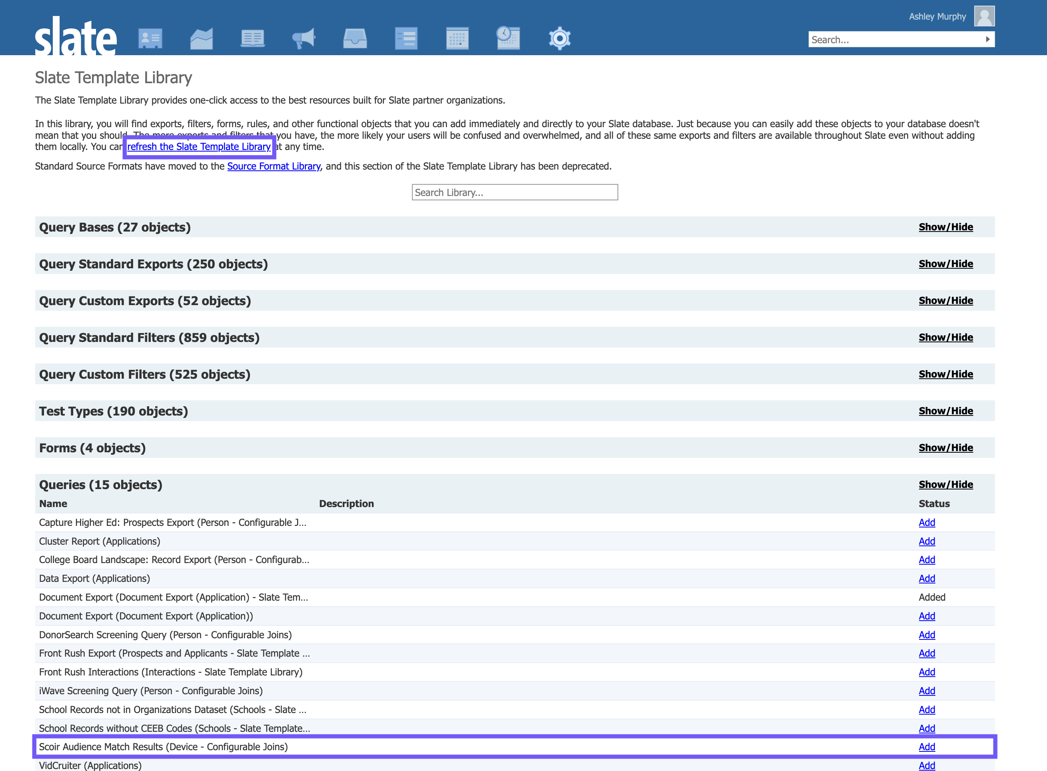The height and width of the screenshot is (771, 1047).
Task: Add Scoir Audience Match Results query
Action: (927, 747)
